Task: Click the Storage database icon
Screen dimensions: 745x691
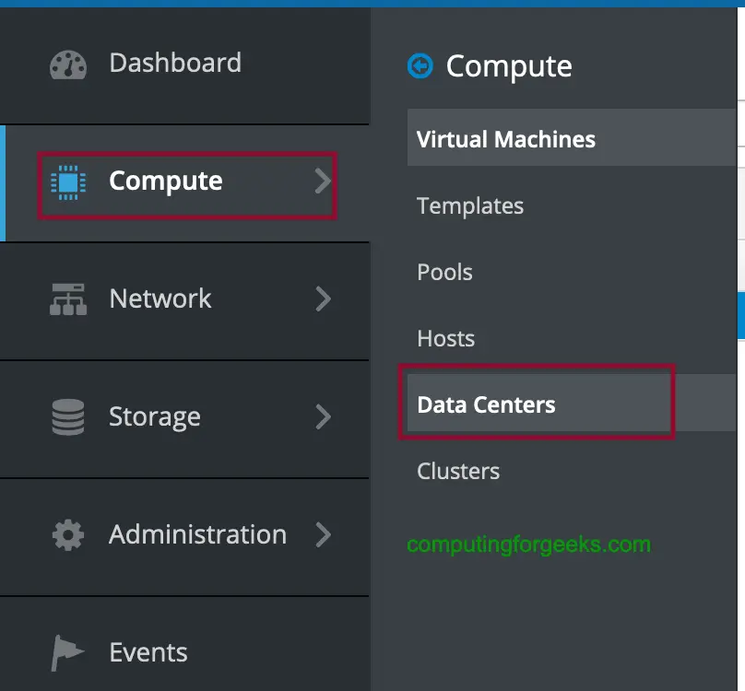Action: click(x=68, y=417)
